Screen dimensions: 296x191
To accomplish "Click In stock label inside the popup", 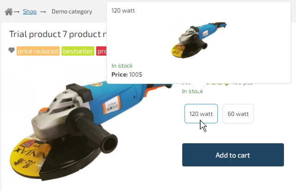I will point(122,66).
